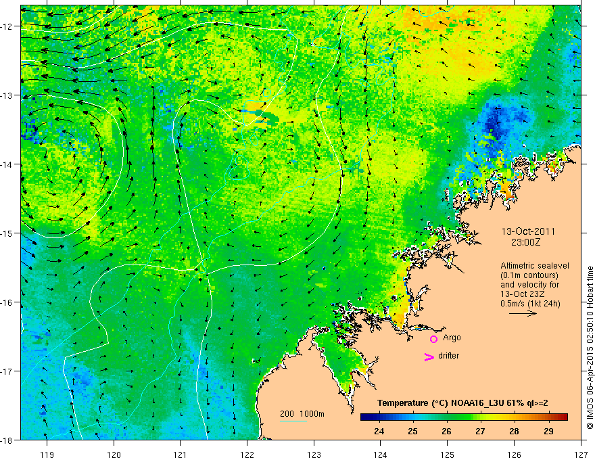The image size is (595, 460).
Task: Click the magenta Argo circle legend marker
Action: (433, 339)
